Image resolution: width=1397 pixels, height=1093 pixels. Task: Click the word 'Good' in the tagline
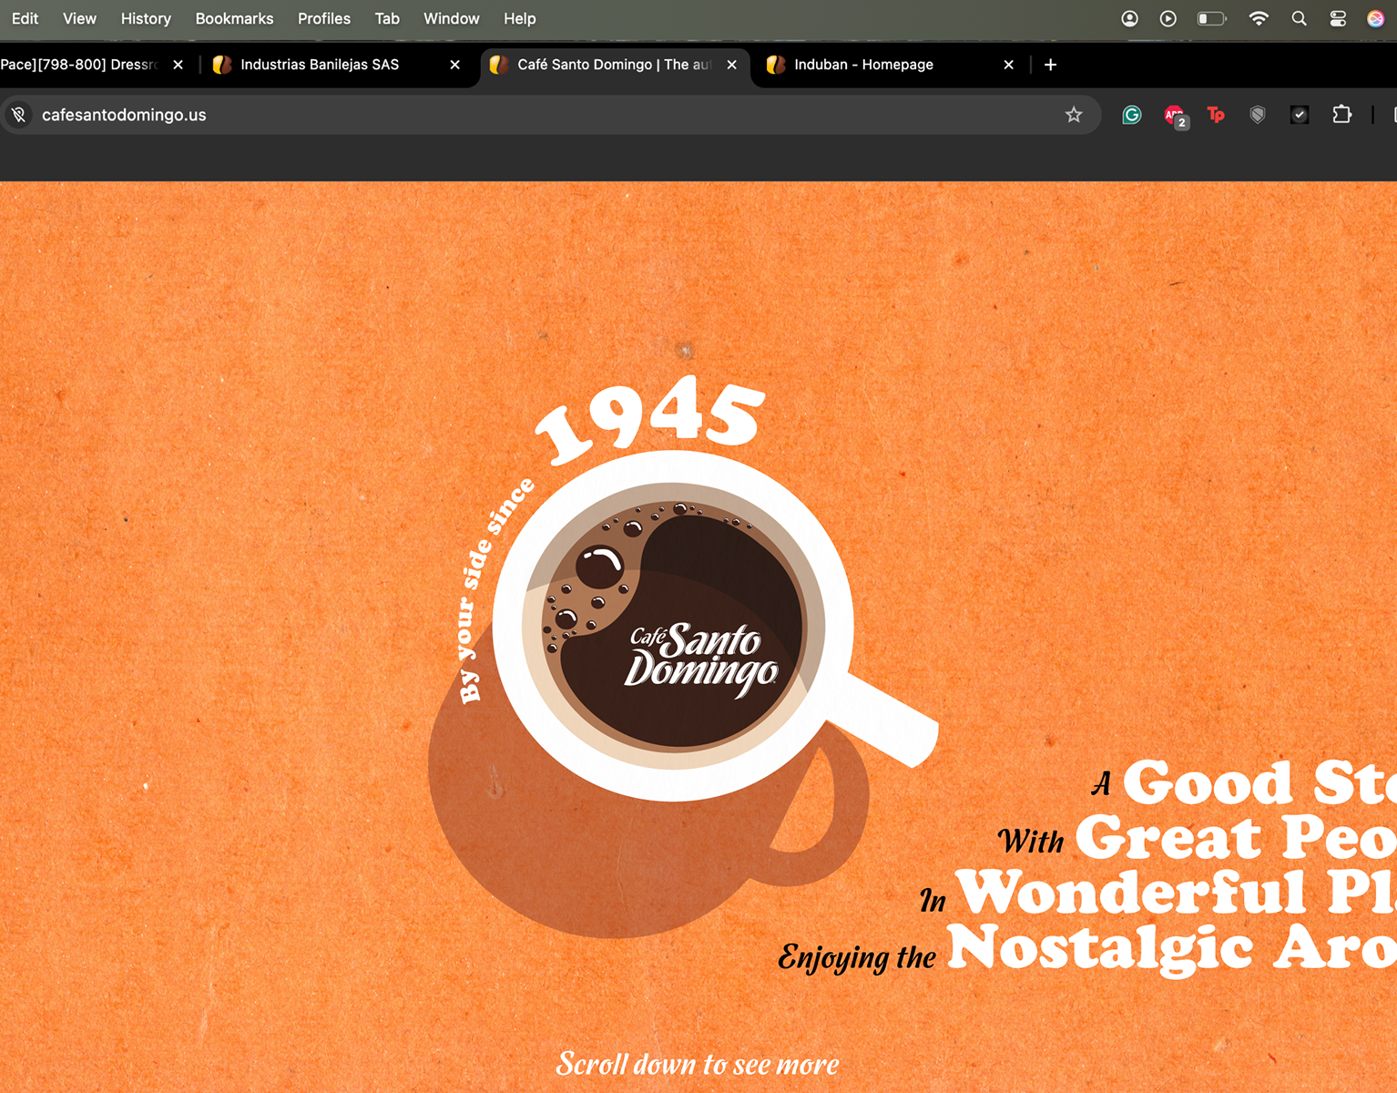[1208, 782]
